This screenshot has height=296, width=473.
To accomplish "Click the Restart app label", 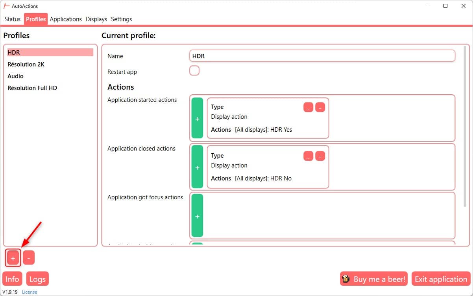I will 122,72.
